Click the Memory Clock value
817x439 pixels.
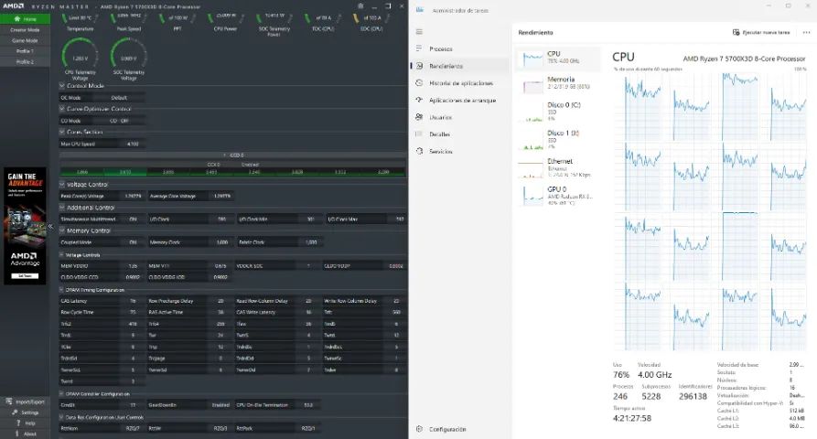221,242
